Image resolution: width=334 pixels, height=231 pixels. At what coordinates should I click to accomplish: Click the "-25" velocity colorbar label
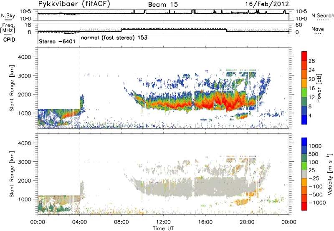pos(313,178)
